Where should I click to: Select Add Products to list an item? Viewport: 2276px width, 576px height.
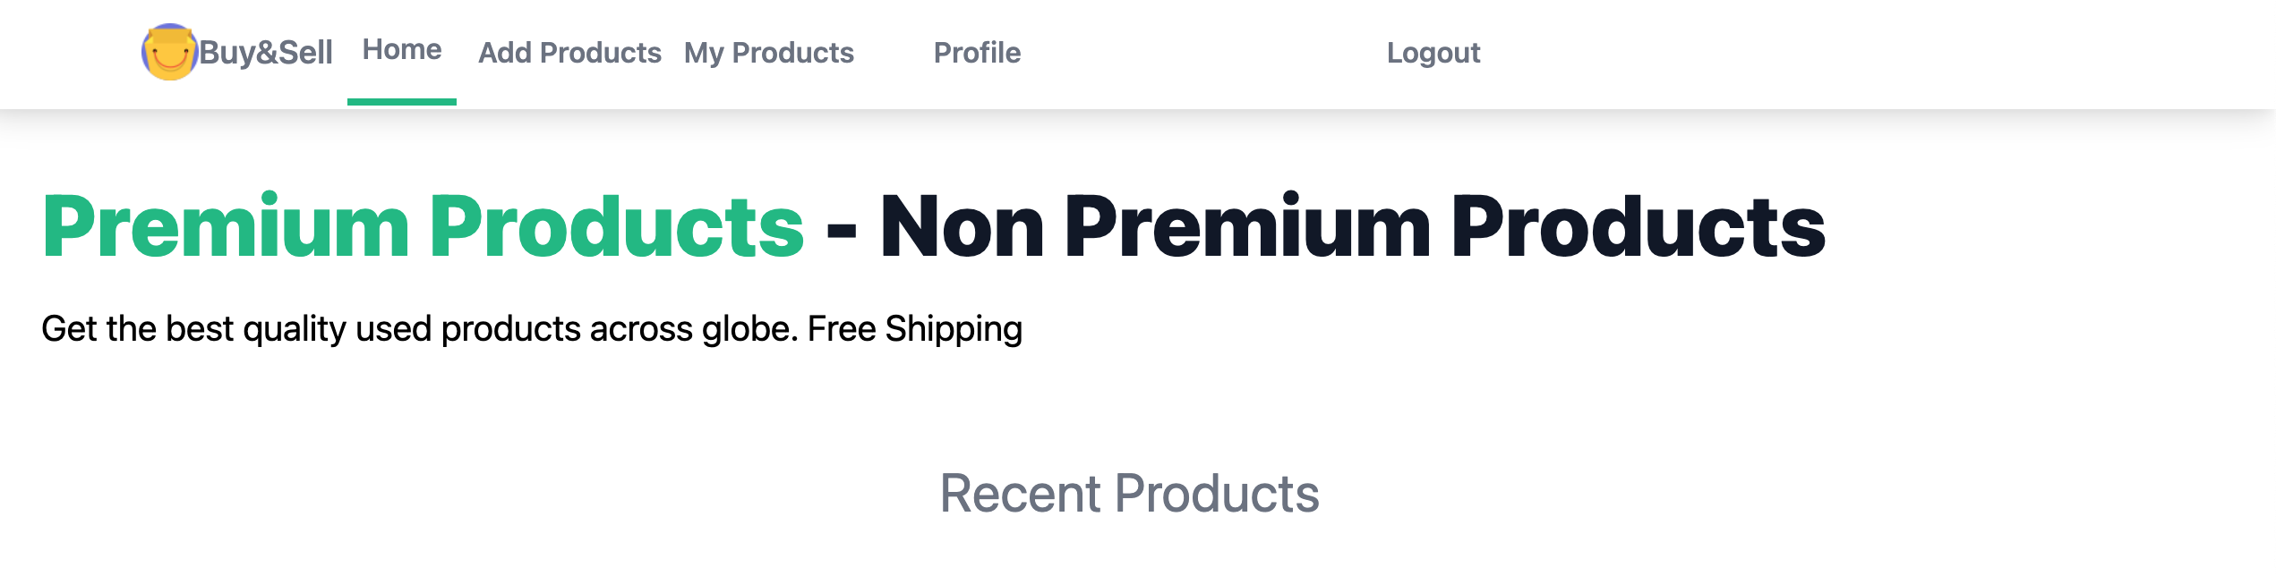(570, 54)
